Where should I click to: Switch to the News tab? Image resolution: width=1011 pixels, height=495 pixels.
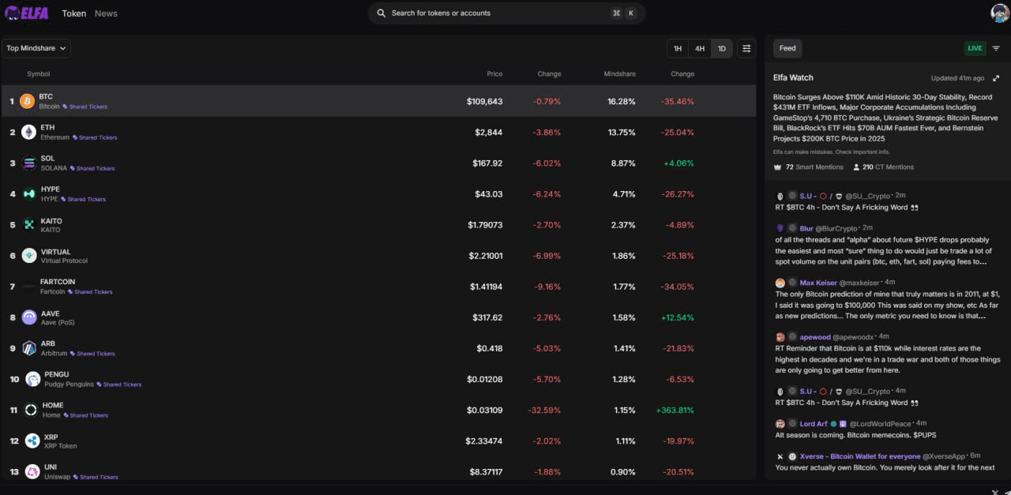106,13
